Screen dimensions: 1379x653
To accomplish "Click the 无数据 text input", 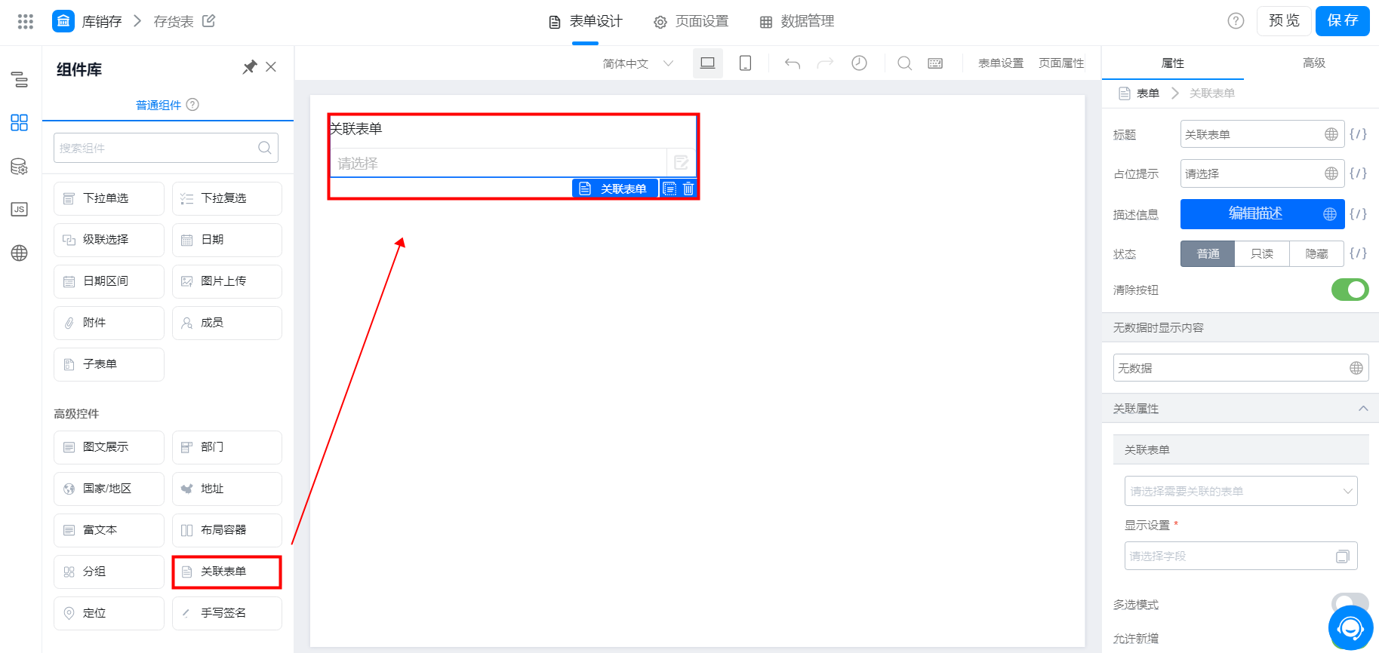I will pos(1241,368).
